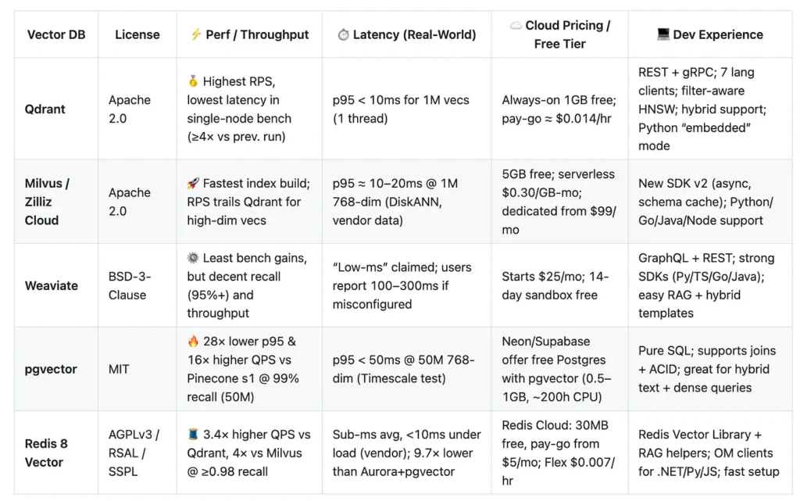Click the lightning bolt icon in Perf header
This screenshot has height=501, width=800.
coord(195,34)
